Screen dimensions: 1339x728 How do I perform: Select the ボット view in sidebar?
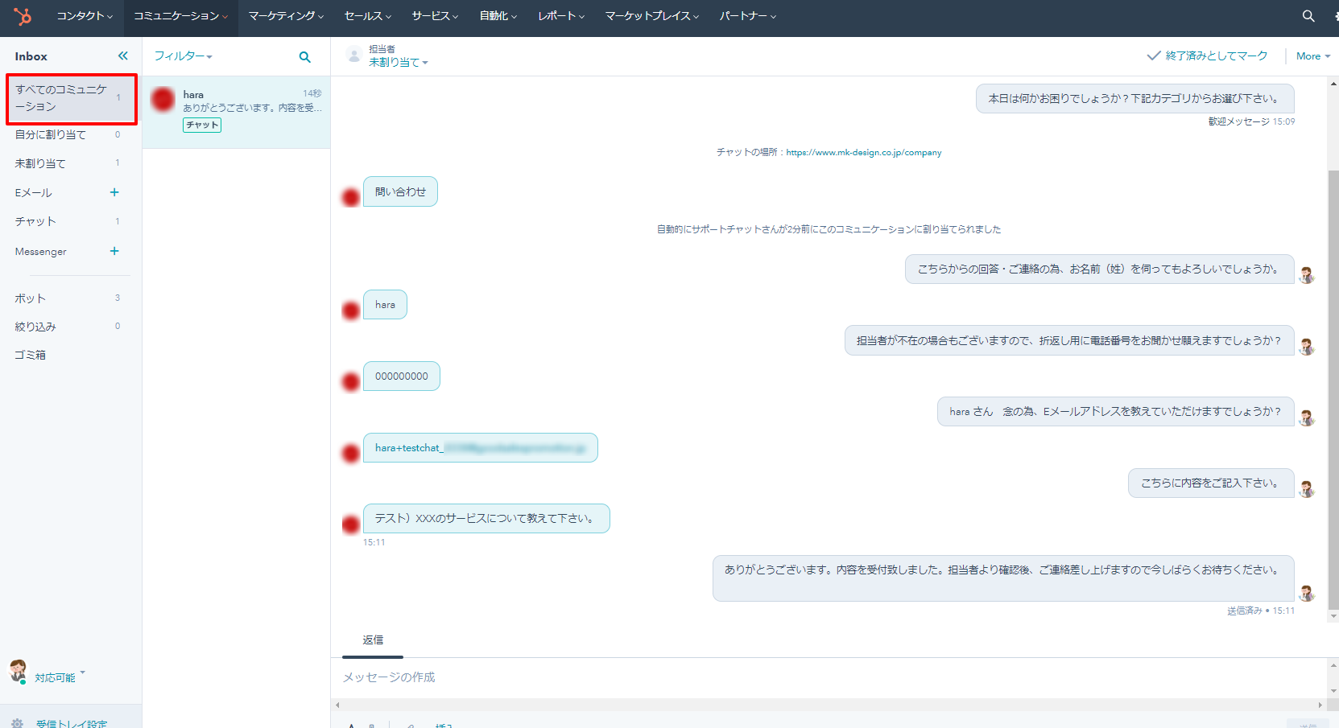[x=31, y=298]
